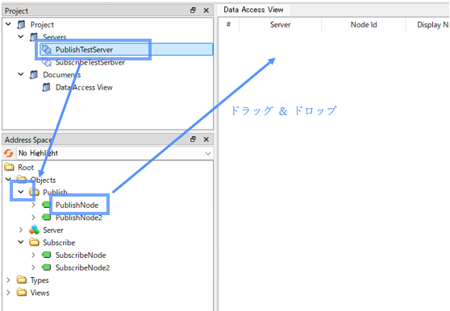Click the SubscribeTestSerbver server icon

click(47, 62)
